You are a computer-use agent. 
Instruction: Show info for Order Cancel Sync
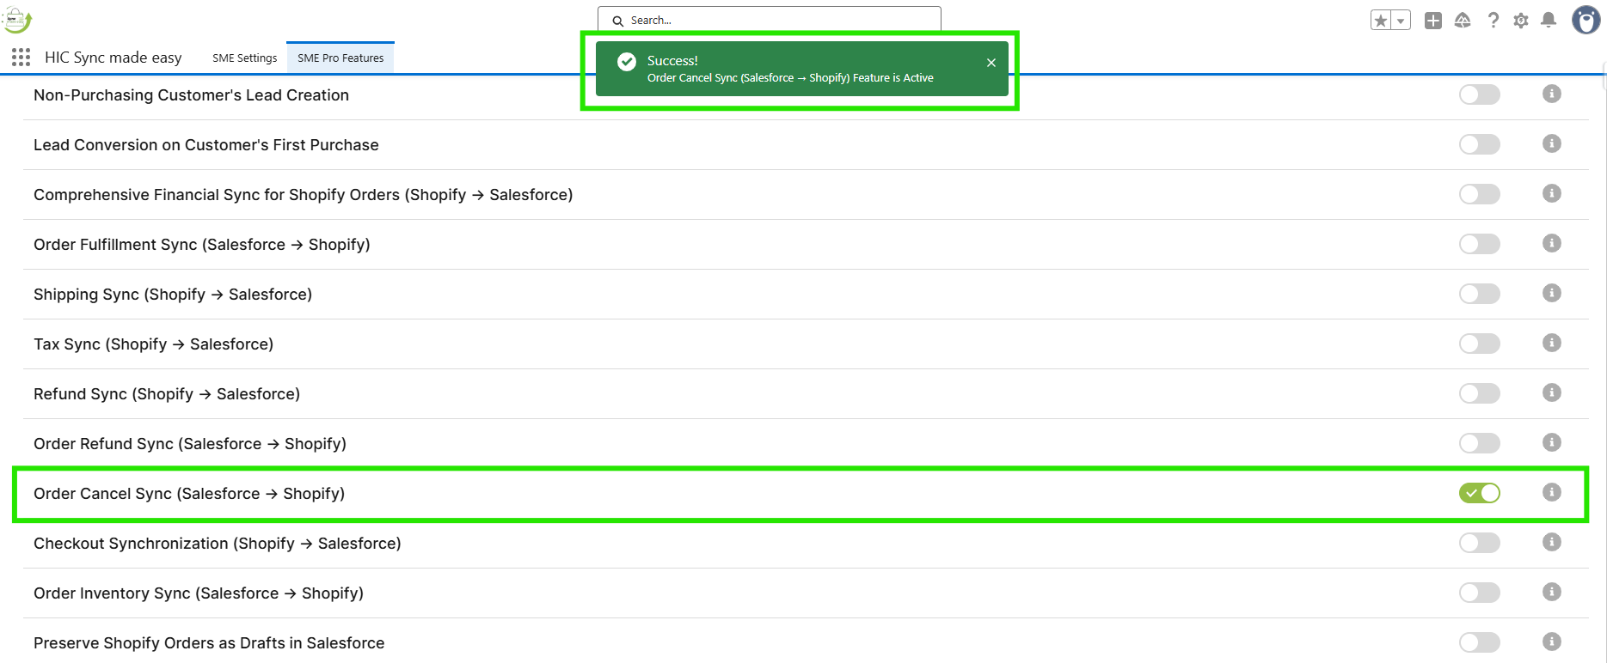click(1552, 492)
